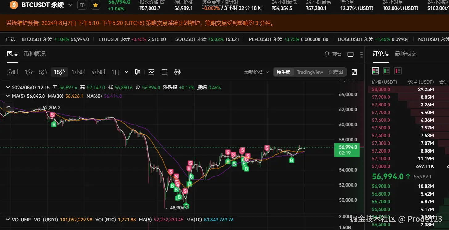Select the 4小时 timeframe
The image size is (449, 230).
[98, 72]
